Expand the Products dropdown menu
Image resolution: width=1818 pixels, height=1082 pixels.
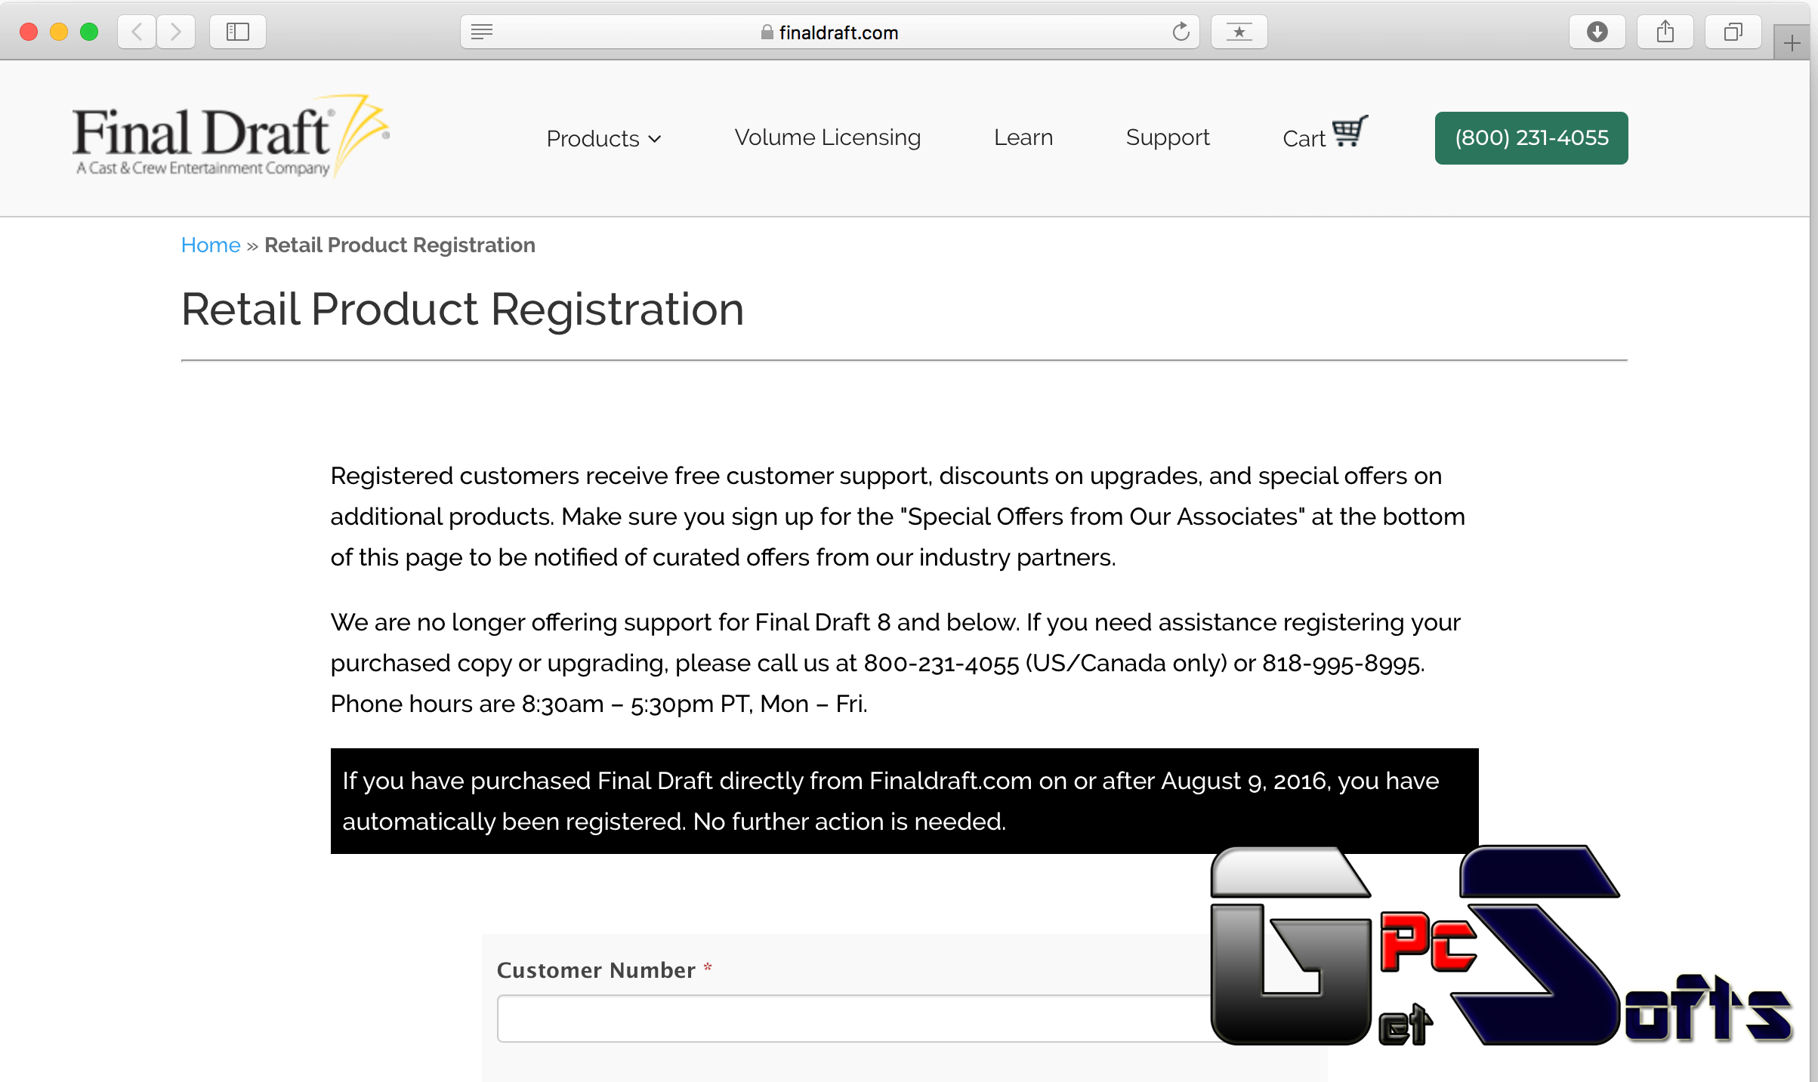click(x=603, y=138)
